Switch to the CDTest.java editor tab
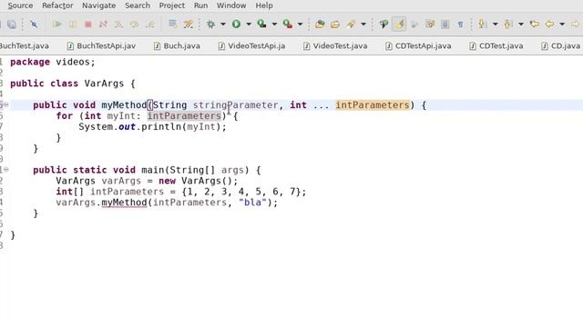583x327 pixels. pyautogui.click(x=496, y=46)
